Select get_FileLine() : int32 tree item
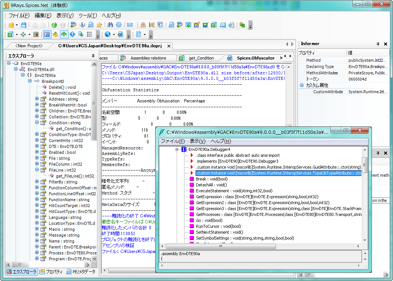This screenshot has height=281, width=393. point(75,176)
